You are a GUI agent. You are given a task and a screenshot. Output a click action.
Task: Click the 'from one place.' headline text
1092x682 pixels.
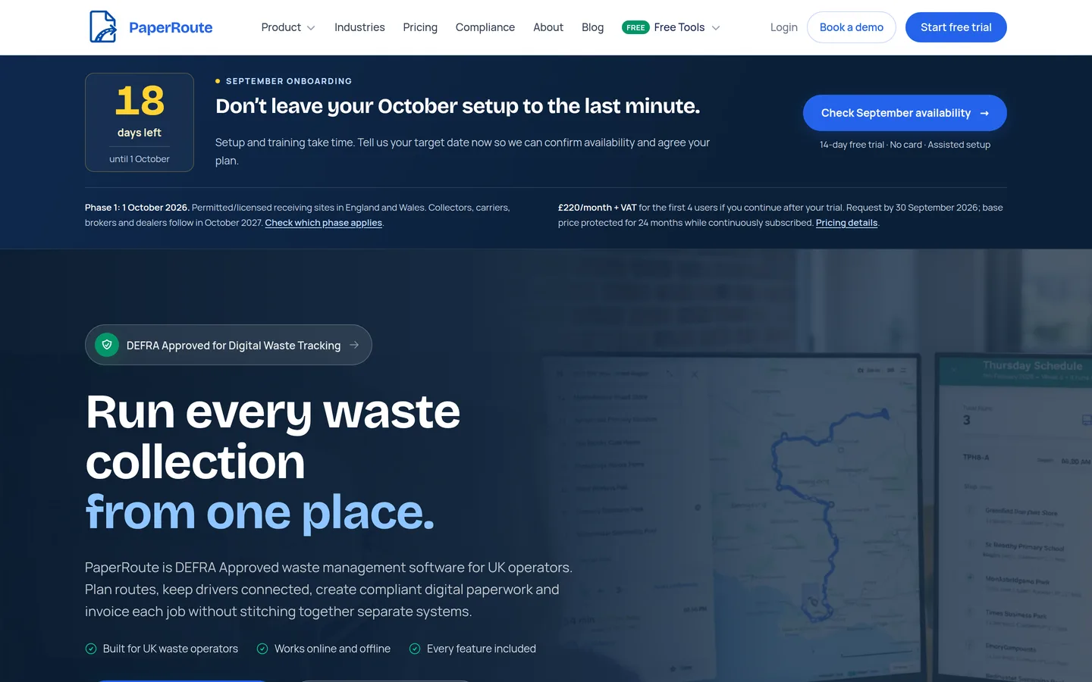[260, 512]
